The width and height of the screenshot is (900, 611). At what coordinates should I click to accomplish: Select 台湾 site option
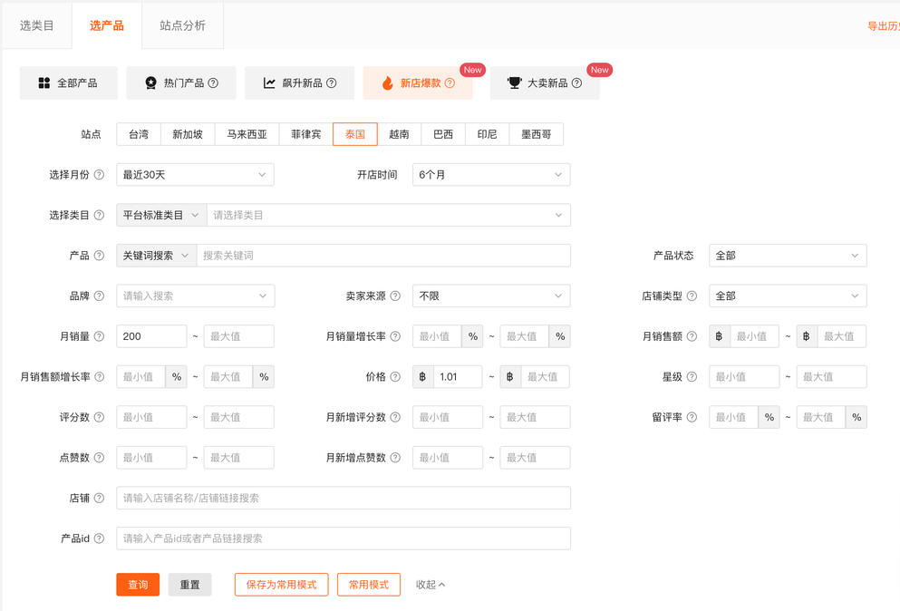(x=139, y=134)
